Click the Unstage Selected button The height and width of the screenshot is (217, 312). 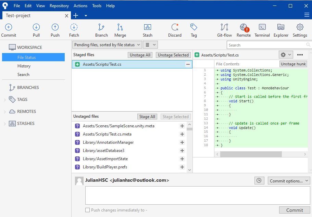coord(173,55)
